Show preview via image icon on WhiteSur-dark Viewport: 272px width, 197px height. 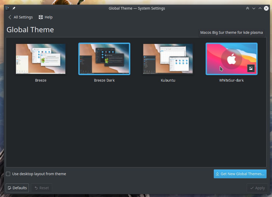pos(251,68)
